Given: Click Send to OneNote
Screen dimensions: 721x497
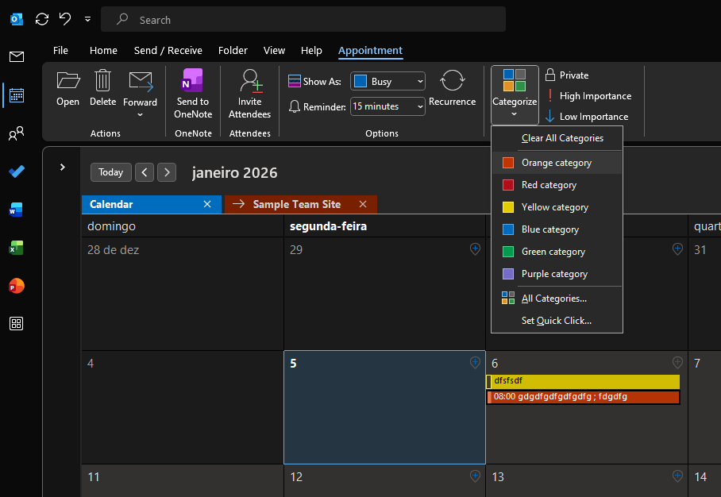Looking at the screenshot, I should (193, 94).
